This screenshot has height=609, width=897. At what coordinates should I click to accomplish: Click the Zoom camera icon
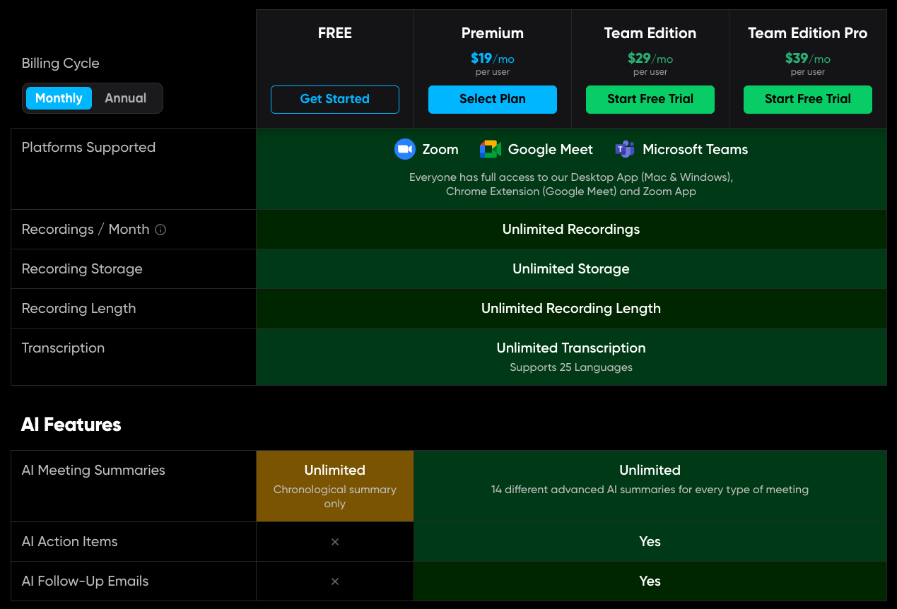click(404, 149)
